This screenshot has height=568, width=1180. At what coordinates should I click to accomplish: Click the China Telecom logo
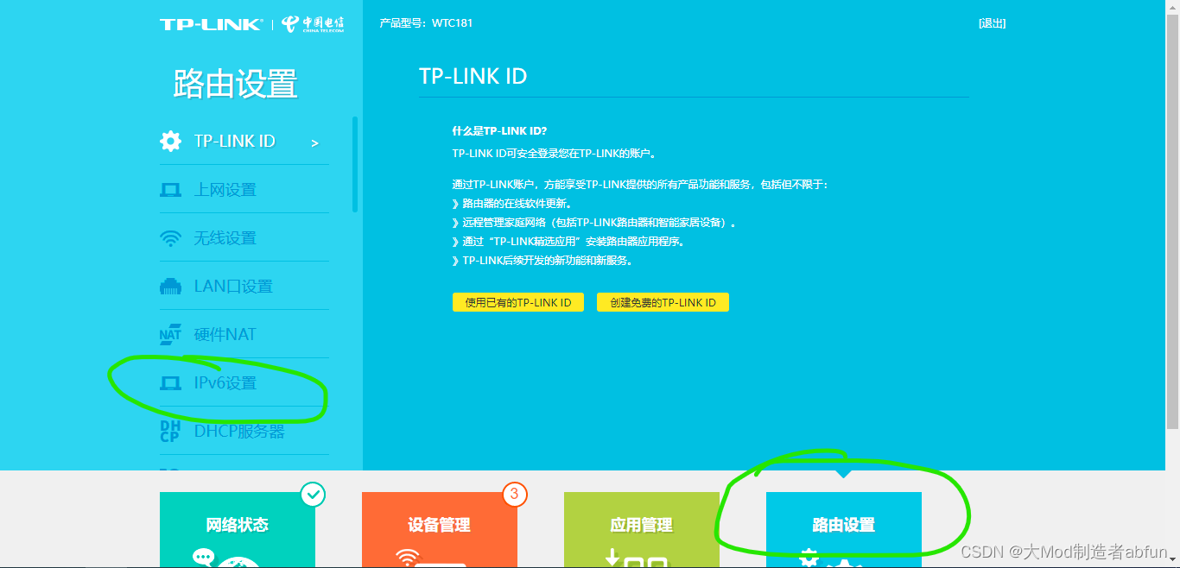pyautogui.click(x=314, y=24)
